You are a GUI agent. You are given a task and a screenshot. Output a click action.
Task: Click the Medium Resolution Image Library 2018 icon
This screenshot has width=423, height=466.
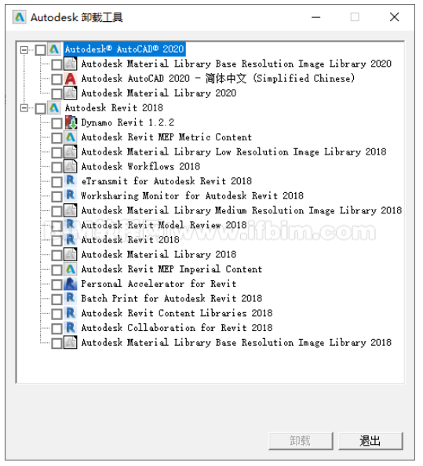pos(71,211)
